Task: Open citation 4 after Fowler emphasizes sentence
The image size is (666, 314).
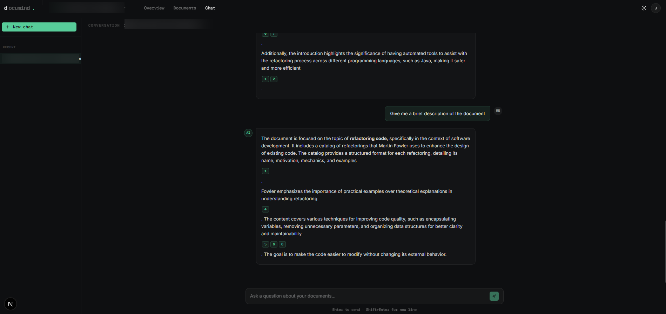Action: 265,209
